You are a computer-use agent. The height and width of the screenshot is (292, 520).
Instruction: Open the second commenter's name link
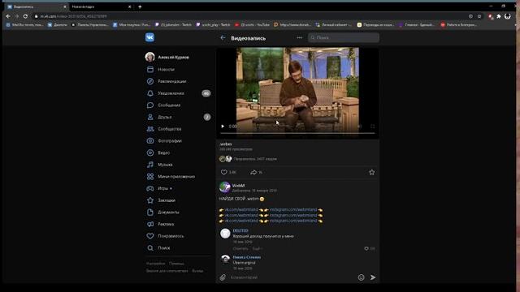click(x=247, y=257)
